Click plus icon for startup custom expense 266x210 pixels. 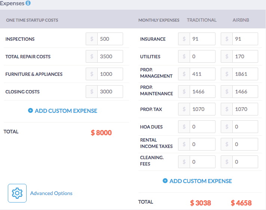[30, 111]
